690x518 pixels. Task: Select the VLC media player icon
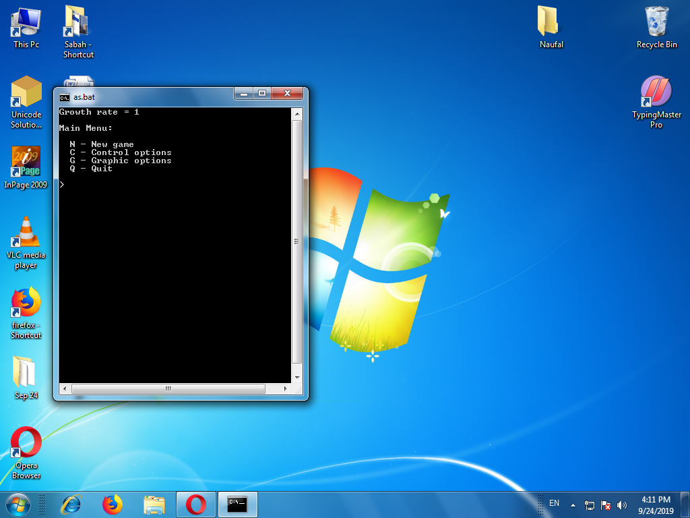[x=26, y=243]
